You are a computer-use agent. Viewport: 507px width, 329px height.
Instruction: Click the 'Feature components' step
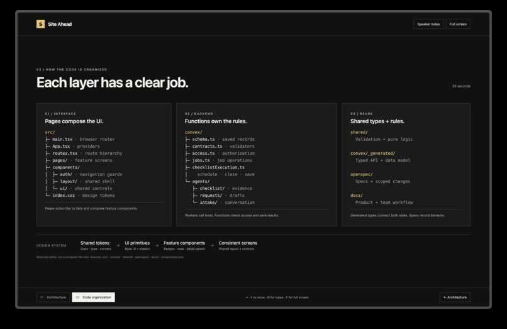pyautogui.click(x=184, y=245)
